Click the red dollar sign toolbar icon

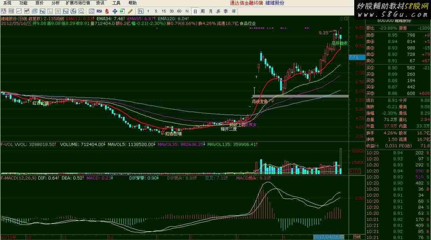pos(107,11)
